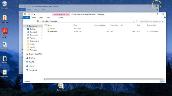
Task: Open This PC in navigation pane
Action: [31, 62]
